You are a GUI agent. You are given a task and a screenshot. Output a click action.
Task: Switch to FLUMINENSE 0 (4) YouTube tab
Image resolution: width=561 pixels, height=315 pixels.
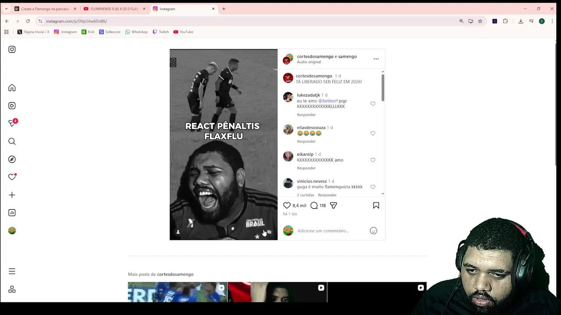(x=114, y=9)
